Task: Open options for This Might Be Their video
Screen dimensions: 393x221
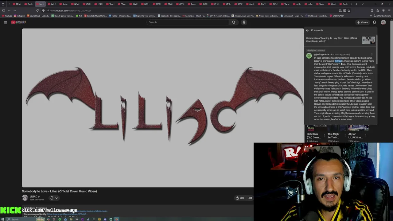Action: point(345,135)
